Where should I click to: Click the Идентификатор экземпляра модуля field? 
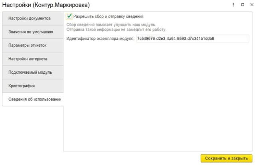193,39
